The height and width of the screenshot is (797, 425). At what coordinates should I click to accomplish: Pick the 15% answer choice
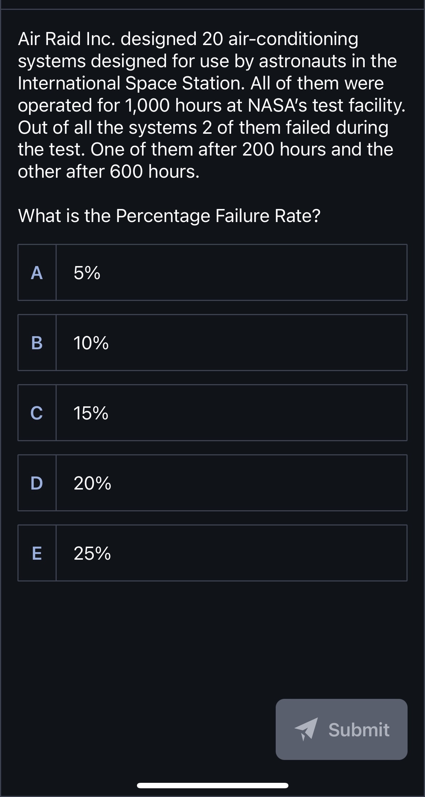click(x=91, y=413)
